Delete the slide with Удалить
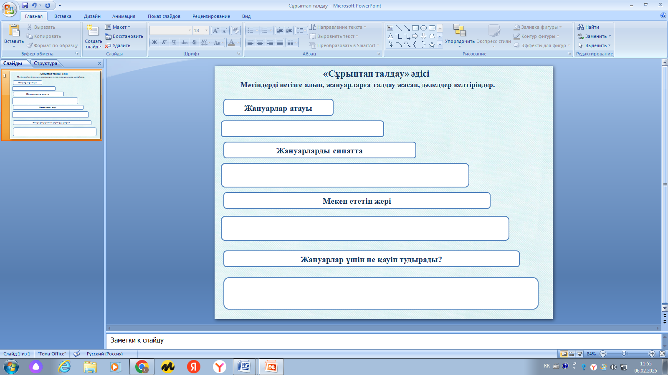Screen dimensions: 668x375 tap(118, 45)
